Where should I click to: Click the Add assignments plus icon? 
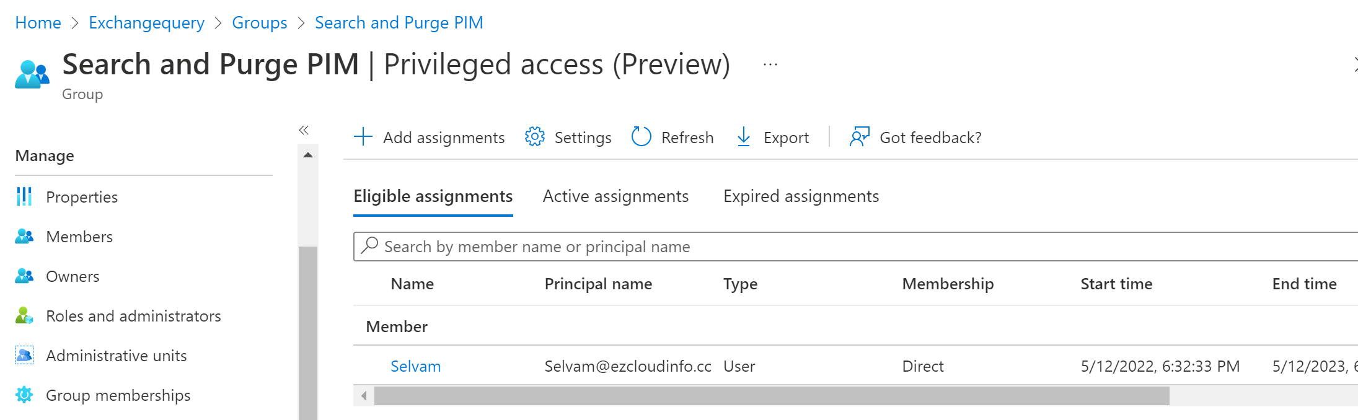click(363, 137)
